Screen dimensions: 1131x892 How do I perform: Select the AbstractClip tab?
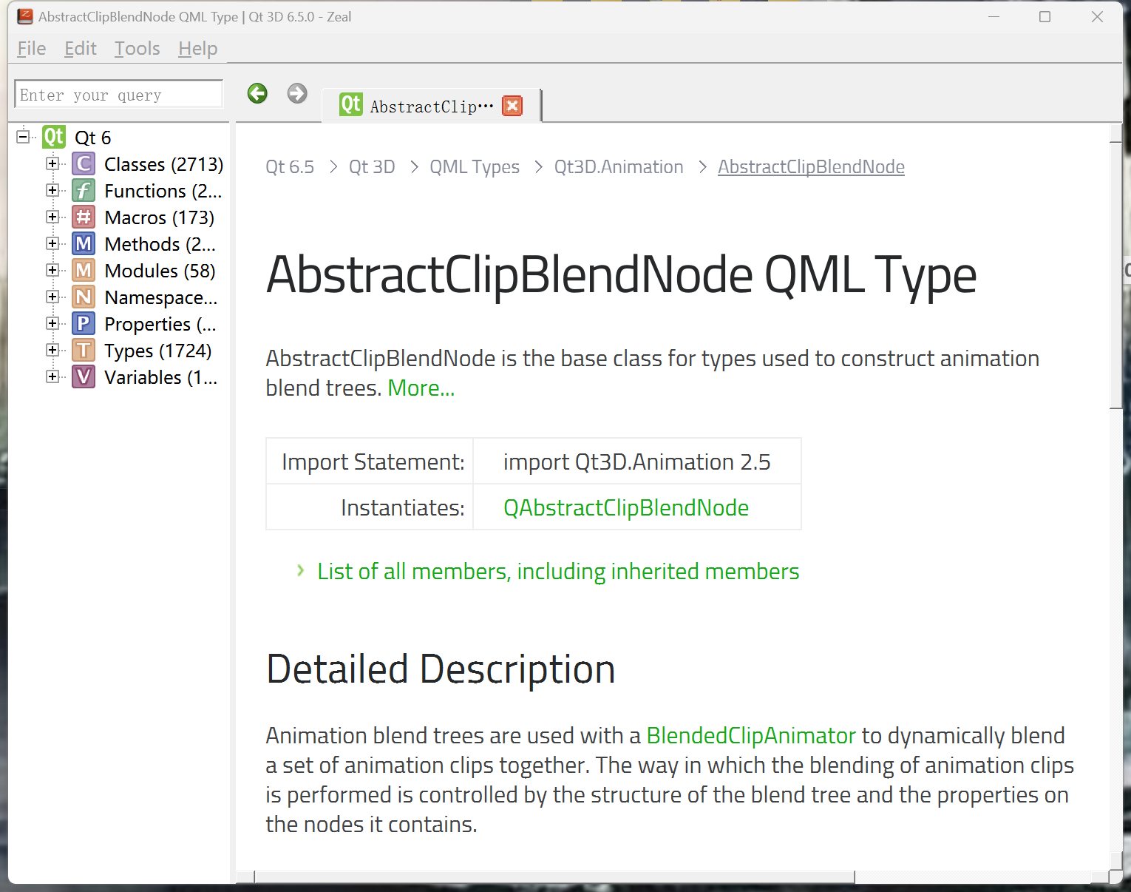(x=431, y=107)
